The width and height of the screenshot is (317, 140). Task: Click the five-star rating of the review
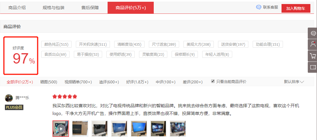click(x=65, y=97)
